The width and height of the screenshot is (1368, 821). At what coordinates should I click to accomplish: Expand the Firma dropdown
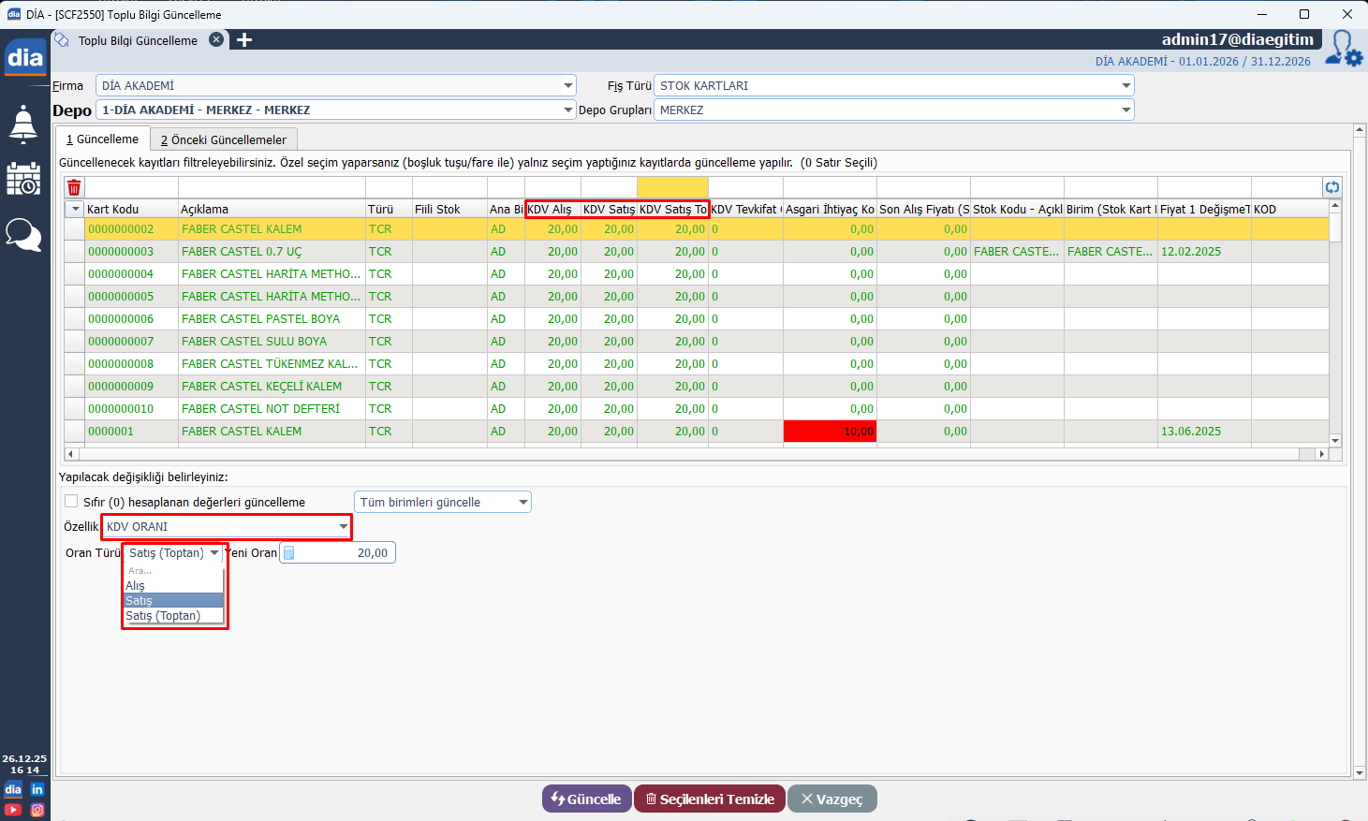point(567,85)
